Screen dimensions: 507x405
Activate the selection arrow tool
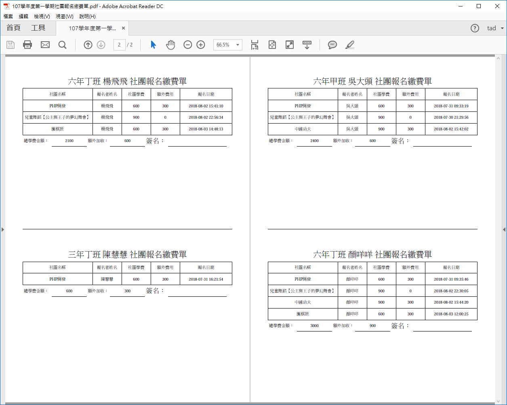click(x=153, y=45)
